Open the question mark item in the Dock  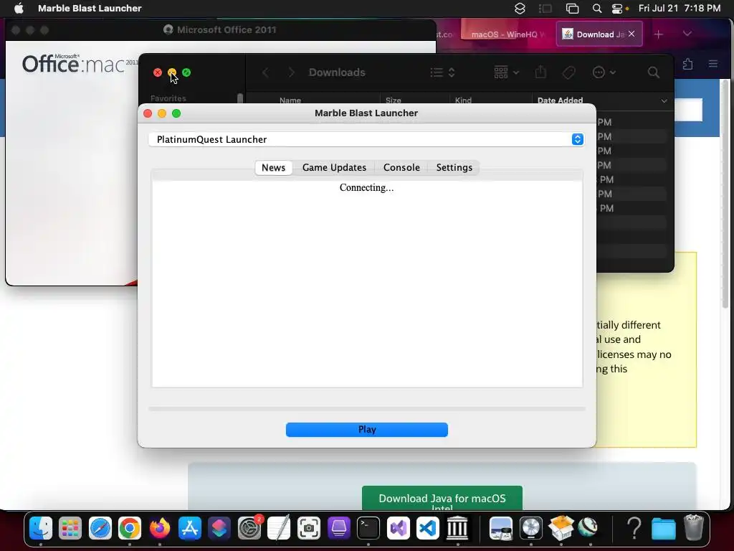coord(634,529)
